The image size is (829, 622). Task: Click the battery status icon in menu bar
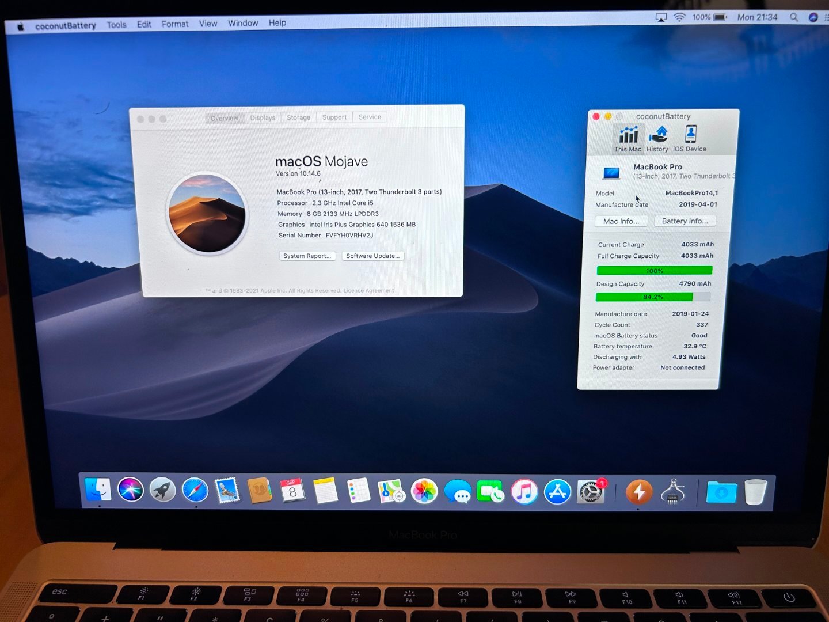pyautogui.click(x=720, y=17)
